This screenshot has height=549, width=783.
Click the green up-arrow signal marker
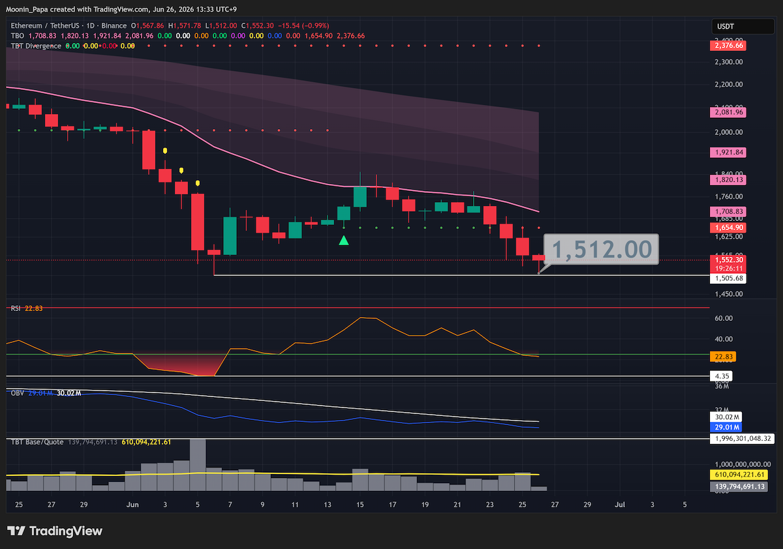point(344,241)
